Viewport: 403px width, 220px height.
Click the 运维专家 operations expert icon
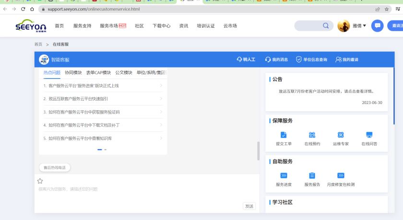tap(341, 135)
